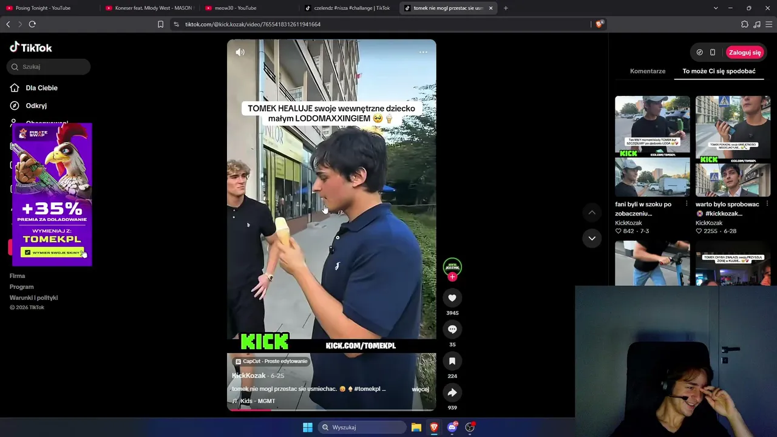Switch to the To może Ci się spodobać tab

tap(719, 71)
